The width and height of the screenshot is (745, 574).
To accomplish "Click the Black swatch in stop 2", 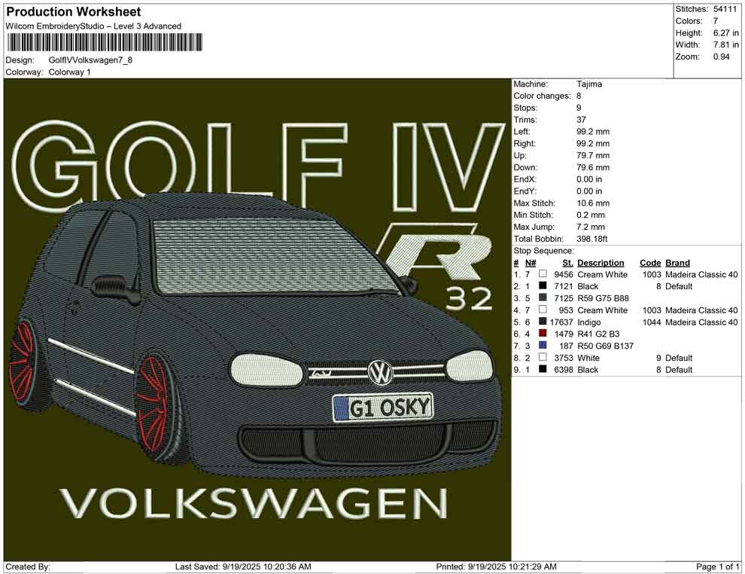I will coord(543,285).
